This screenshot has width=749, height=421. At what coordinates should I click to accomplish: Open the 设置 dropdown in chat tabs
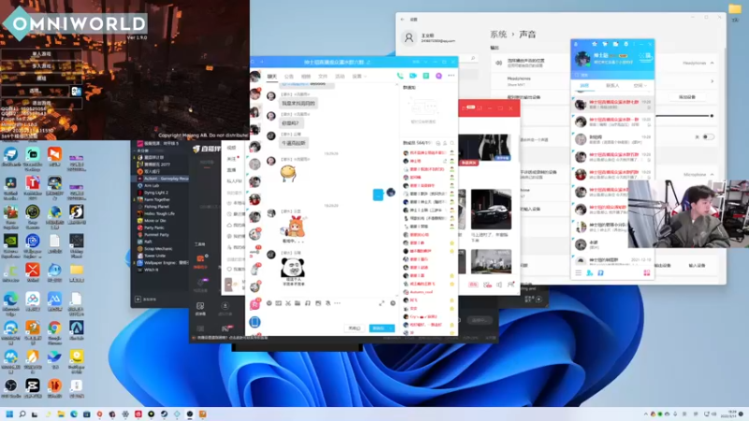coord(360,77)
